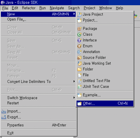Image resolution: width=140 pixels, height=138 pixels.
Task: Select Exit to quit Eclipse
Action: (x=39, y=133)
